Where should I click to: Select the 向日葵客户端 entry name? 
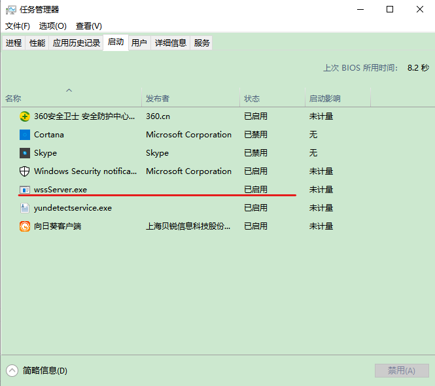pos(58,226)
